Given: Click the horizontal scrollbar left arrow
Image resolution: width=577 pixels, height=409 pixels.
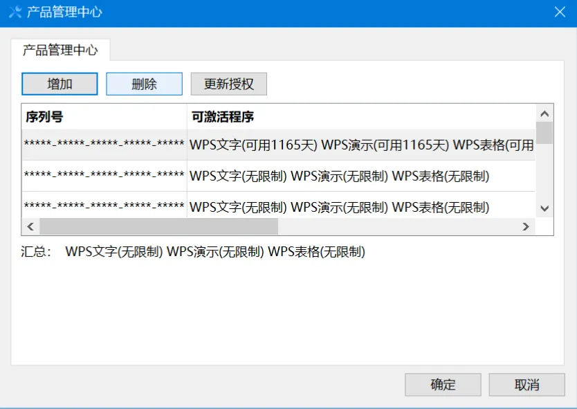Looking at the screenshot, I should (30, 226).
